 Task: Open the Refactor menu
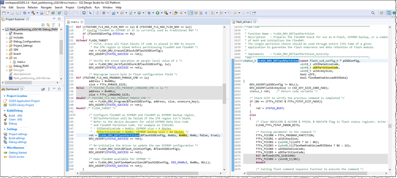[x=33, y=7]
